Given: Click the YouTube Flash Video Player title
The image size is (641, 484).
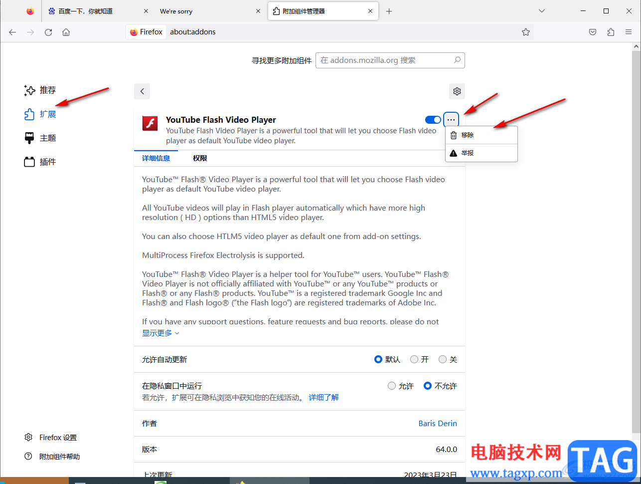Looking at the screenshot, I should (x=221, y=120).
